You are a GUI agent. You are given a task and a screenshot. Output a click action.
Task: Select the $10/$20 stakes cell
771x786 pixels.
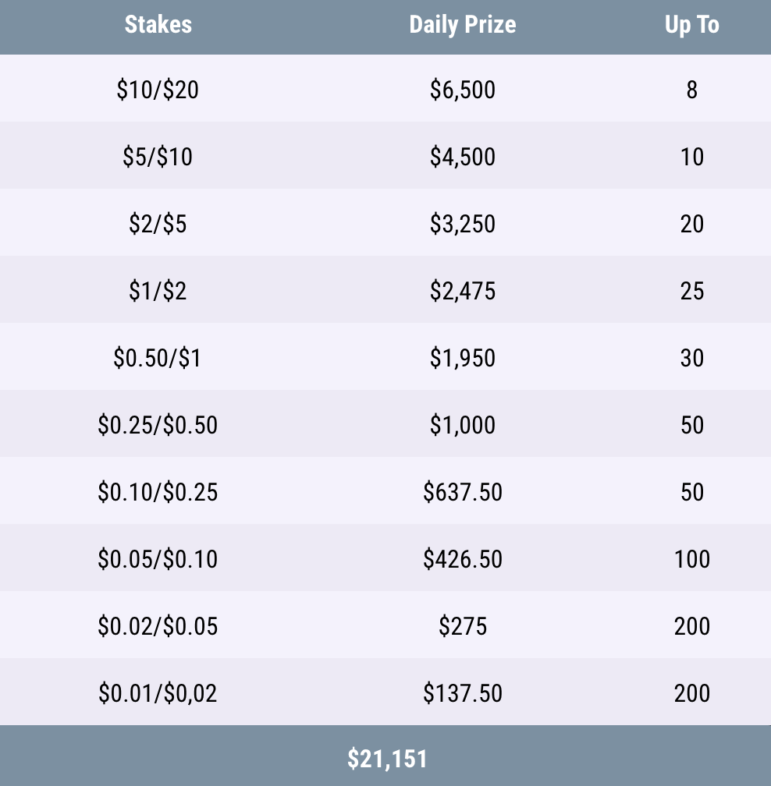click(x=158, y=90)
